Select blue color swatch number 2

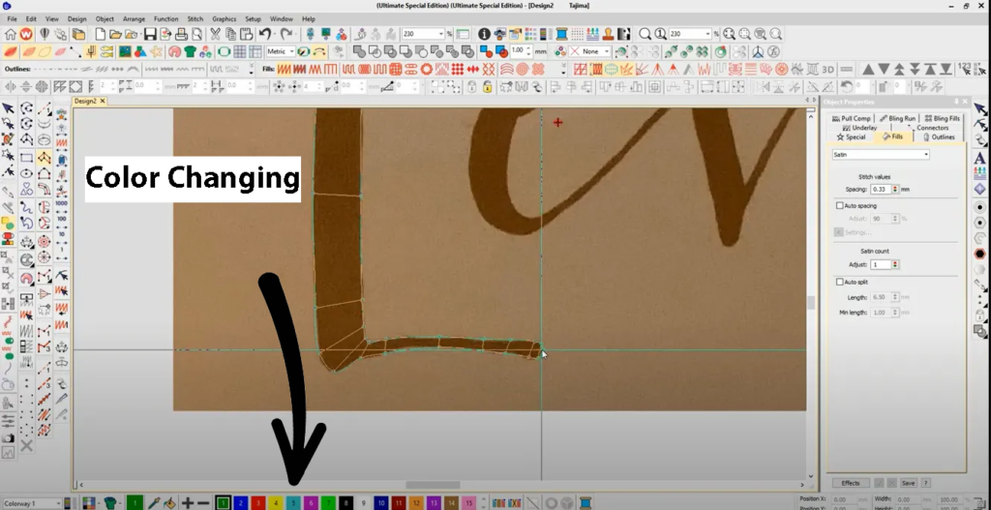point(240,503)
